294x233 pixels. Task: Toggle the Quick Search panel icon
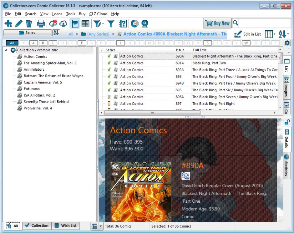pyautogui.click(x=75, y=24)
